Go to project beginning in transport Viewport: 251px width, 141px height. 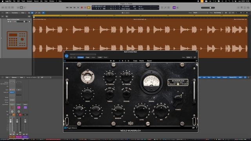click(75, 7)
